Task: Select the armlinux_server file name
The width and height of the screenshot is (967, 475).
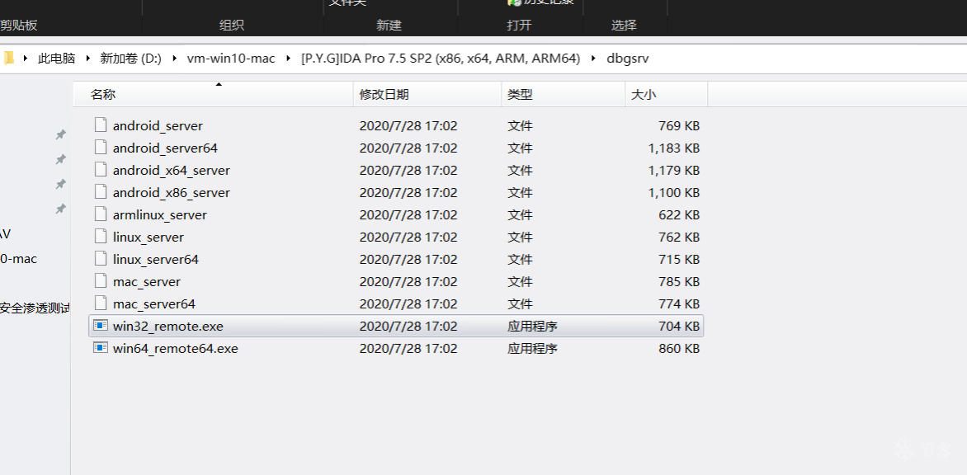Action: [x=160, y=214]
